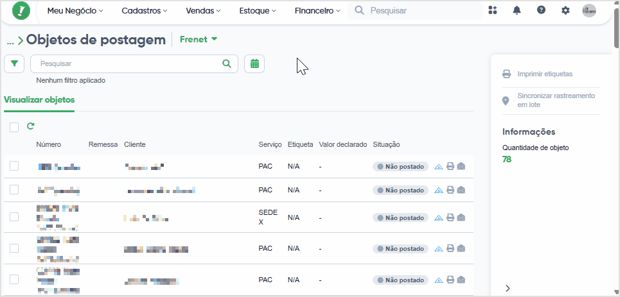
Task: Toggle the select-all checkbox above the table
Action: pyautogui.click(x=14, y=127)
